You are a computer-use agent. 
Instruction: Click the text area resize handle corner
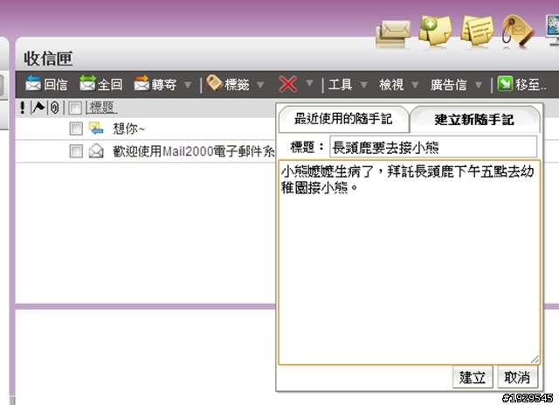[535, 360]
